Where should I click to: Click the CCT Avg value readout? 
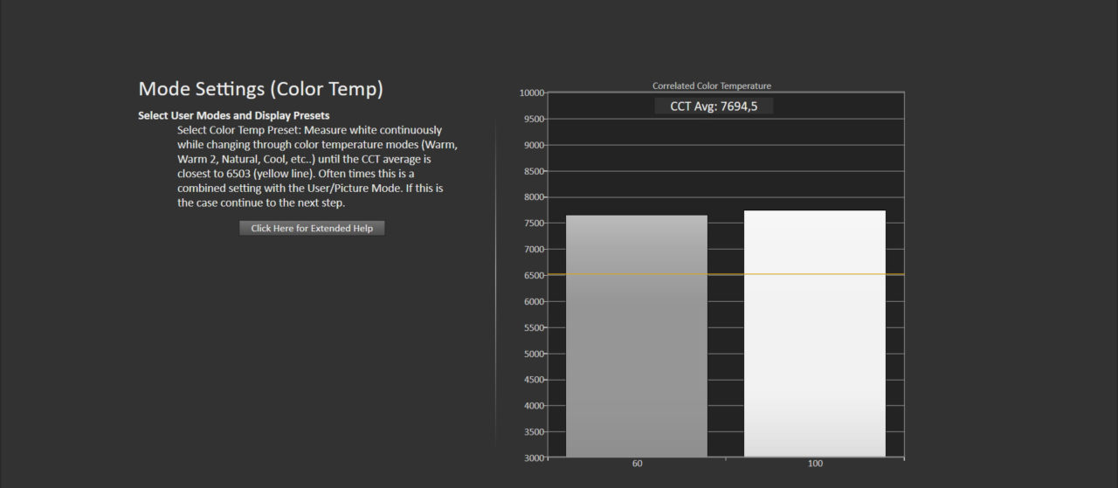714,106
